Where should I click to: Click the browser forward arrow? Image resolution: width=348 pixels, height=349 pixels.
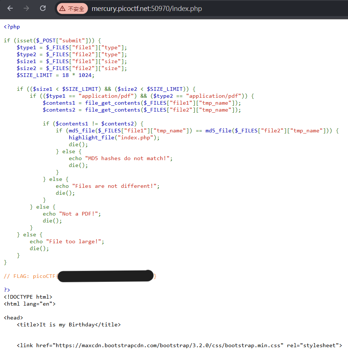27,8
